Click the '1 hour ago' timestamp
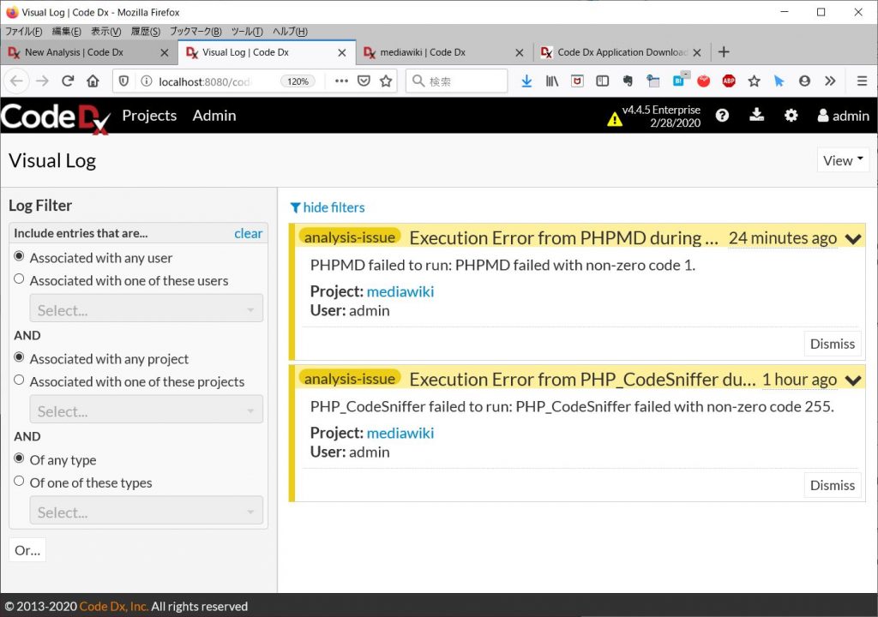The width and height of the screenshot is (878, 617). coord(799,380)
